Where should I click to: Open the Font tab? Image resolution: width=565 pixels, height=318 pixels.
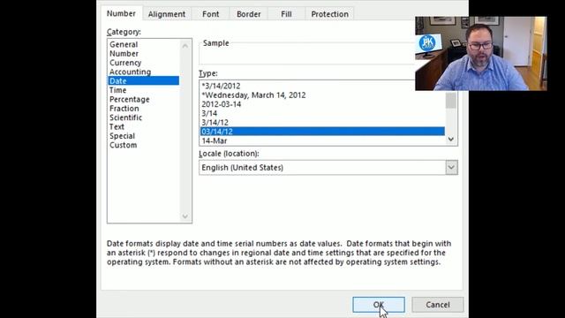pyautogui.click(x=210, y=14)
